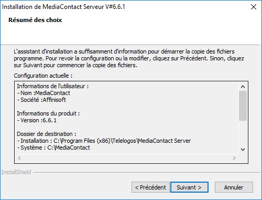
Task: Click the 'Dossier de destination' heading line
Action: [47, 134]
